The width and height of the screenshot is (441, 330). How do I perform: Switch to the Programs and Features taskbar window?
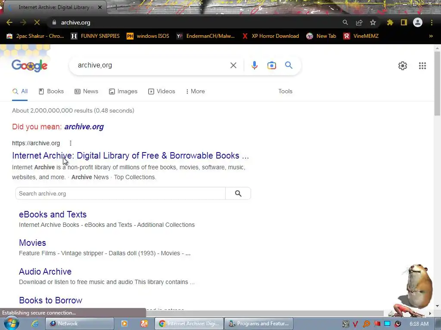click(x=259, y=324)
